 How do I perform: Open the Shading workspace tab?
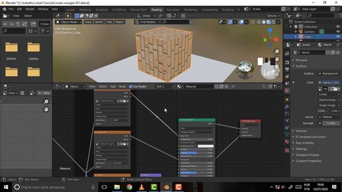pos(157,10)
